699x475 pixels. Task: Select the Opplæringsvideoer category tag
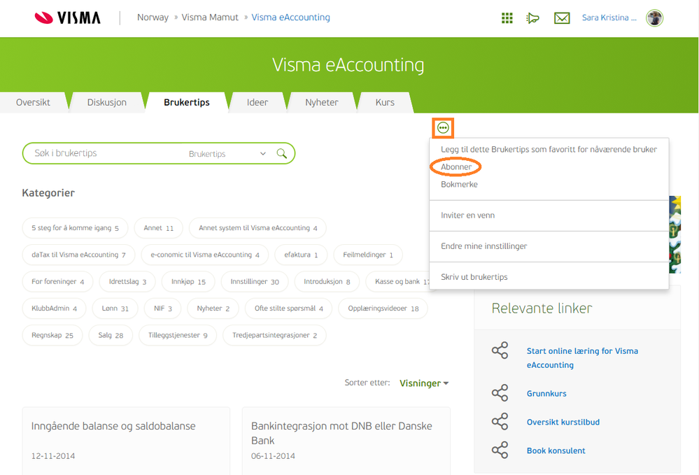tap(383, 309)
